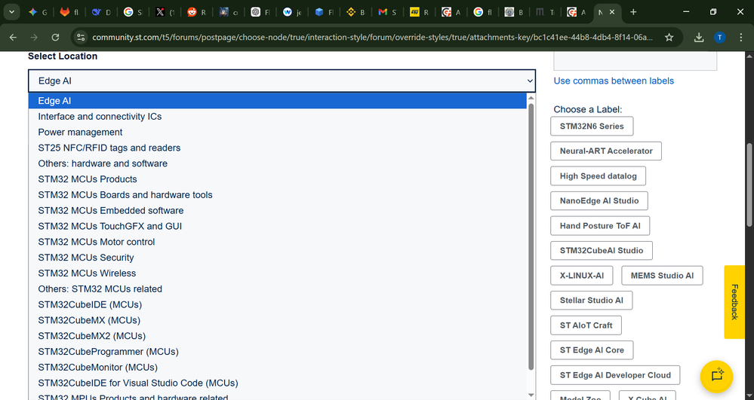
Task: Select STM32CubeIDE for Visual Studio Code
Action: point(278,383)
